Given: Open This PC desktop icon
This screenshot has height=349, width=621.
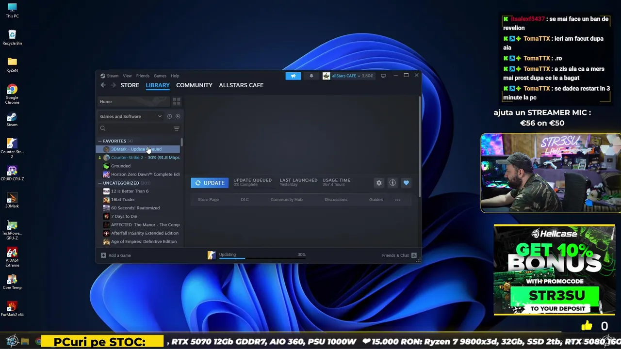Looking at the screenshot, I should click(12, 10).
